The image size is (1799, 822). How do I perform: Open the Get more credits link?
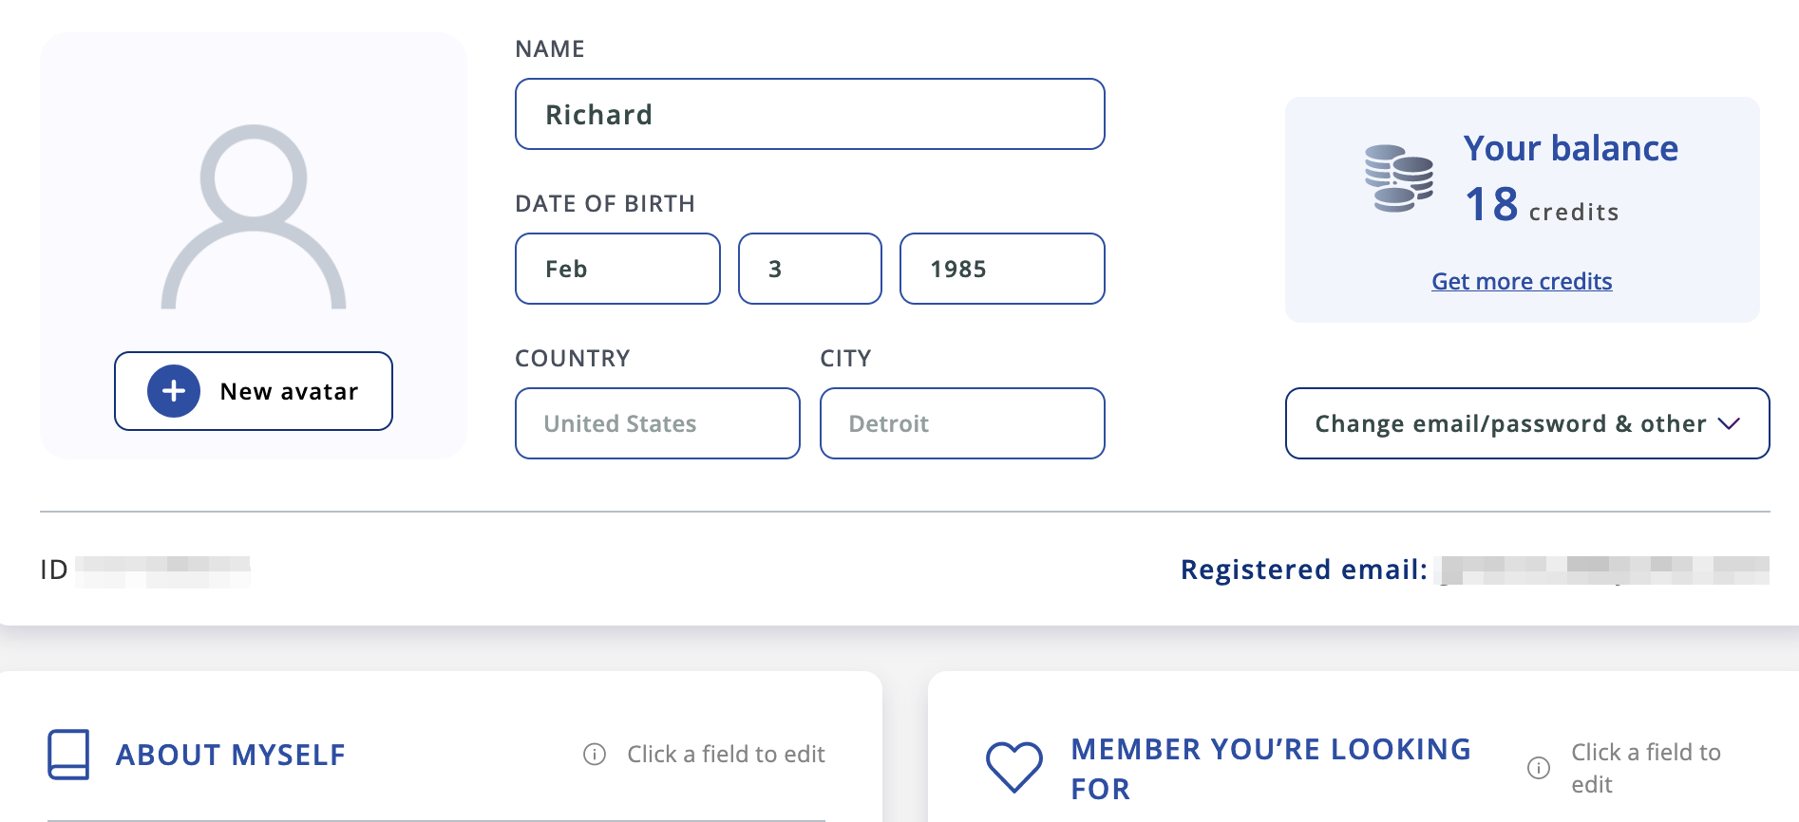[x=1521, y=281]
